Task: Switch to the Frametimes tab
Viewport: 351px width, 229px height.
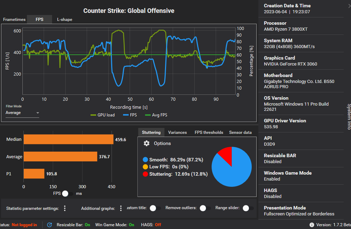Action: coord(14,20)
